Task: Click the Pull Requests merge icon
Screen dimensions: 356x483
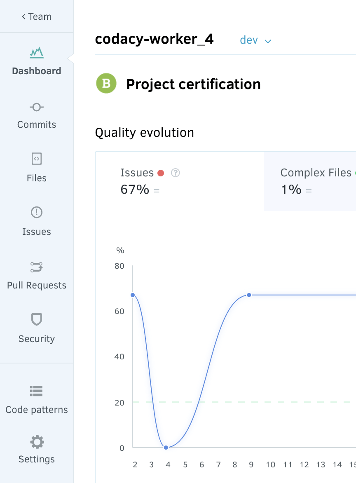Action: (37, 267)
